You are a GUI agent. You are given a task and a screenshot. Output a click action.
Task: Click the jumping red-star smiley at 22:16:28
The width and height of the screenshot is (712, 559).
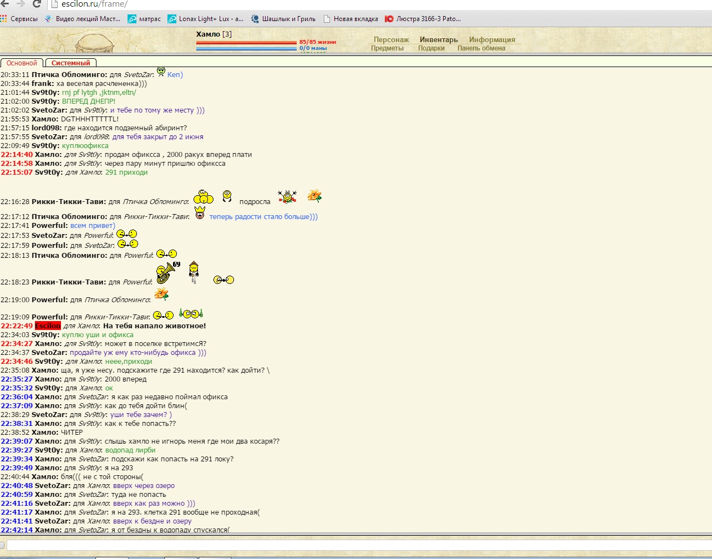(287, 196)
